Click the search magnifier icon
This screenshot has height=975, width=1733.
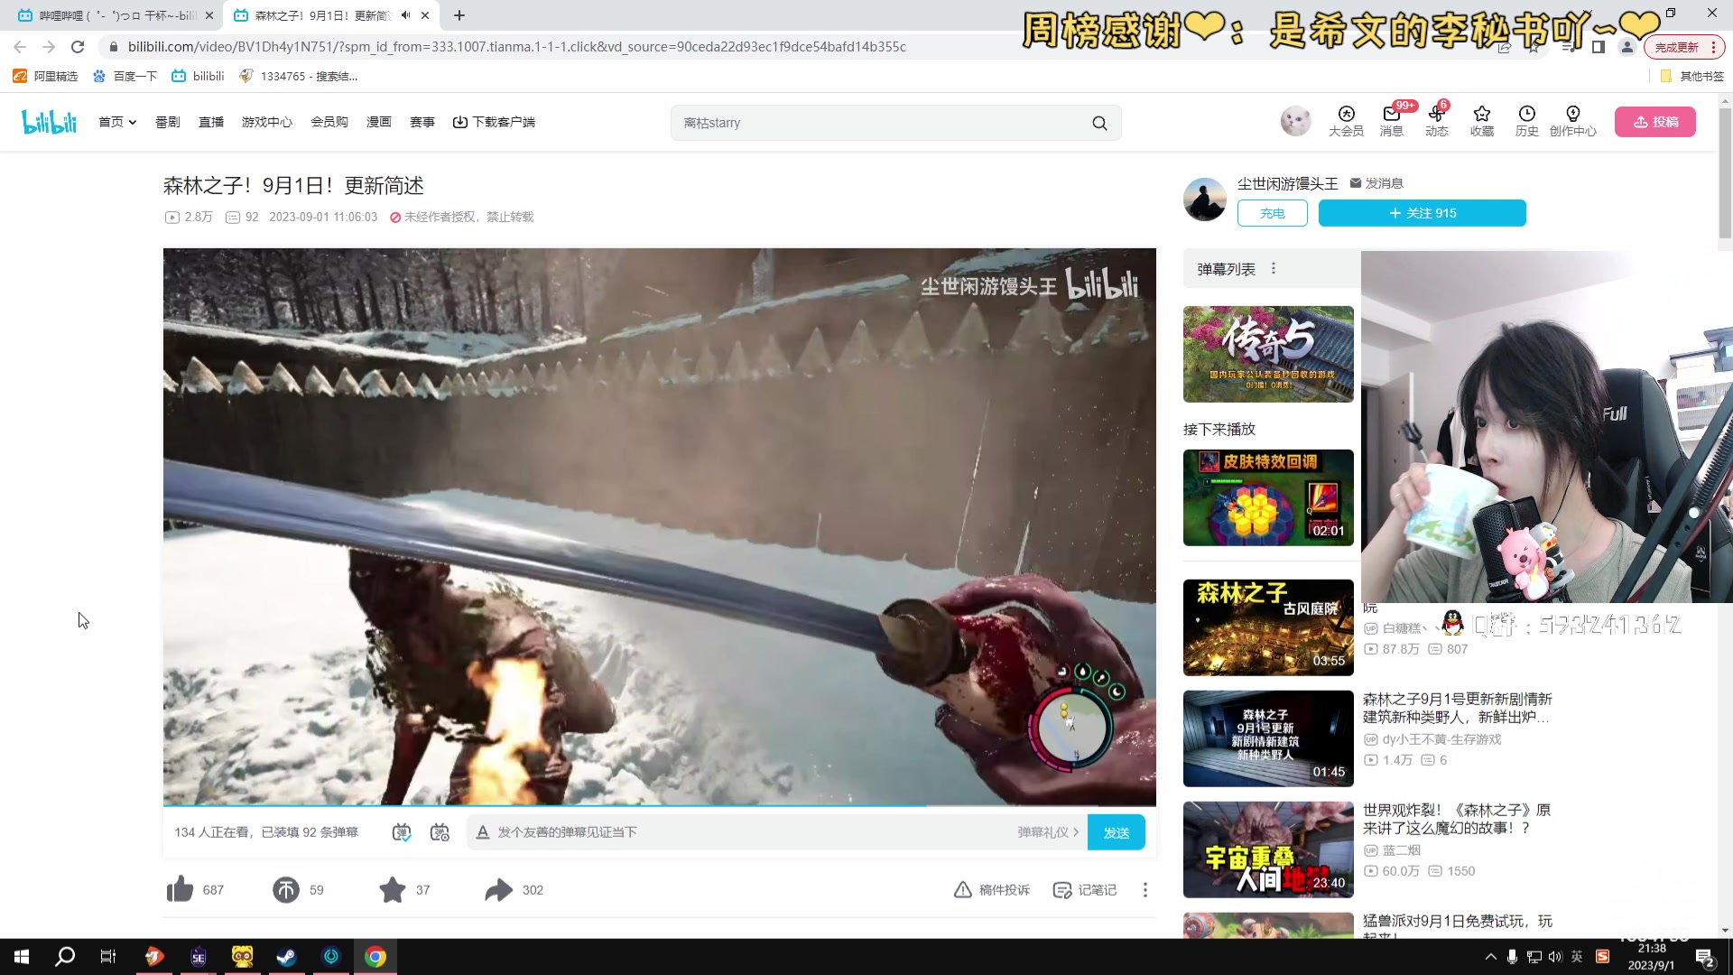(x=1099, y=123)
